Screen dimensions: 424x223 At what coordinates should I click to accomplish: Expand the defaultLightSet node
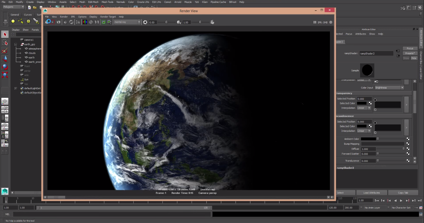[x=16, y=89]
